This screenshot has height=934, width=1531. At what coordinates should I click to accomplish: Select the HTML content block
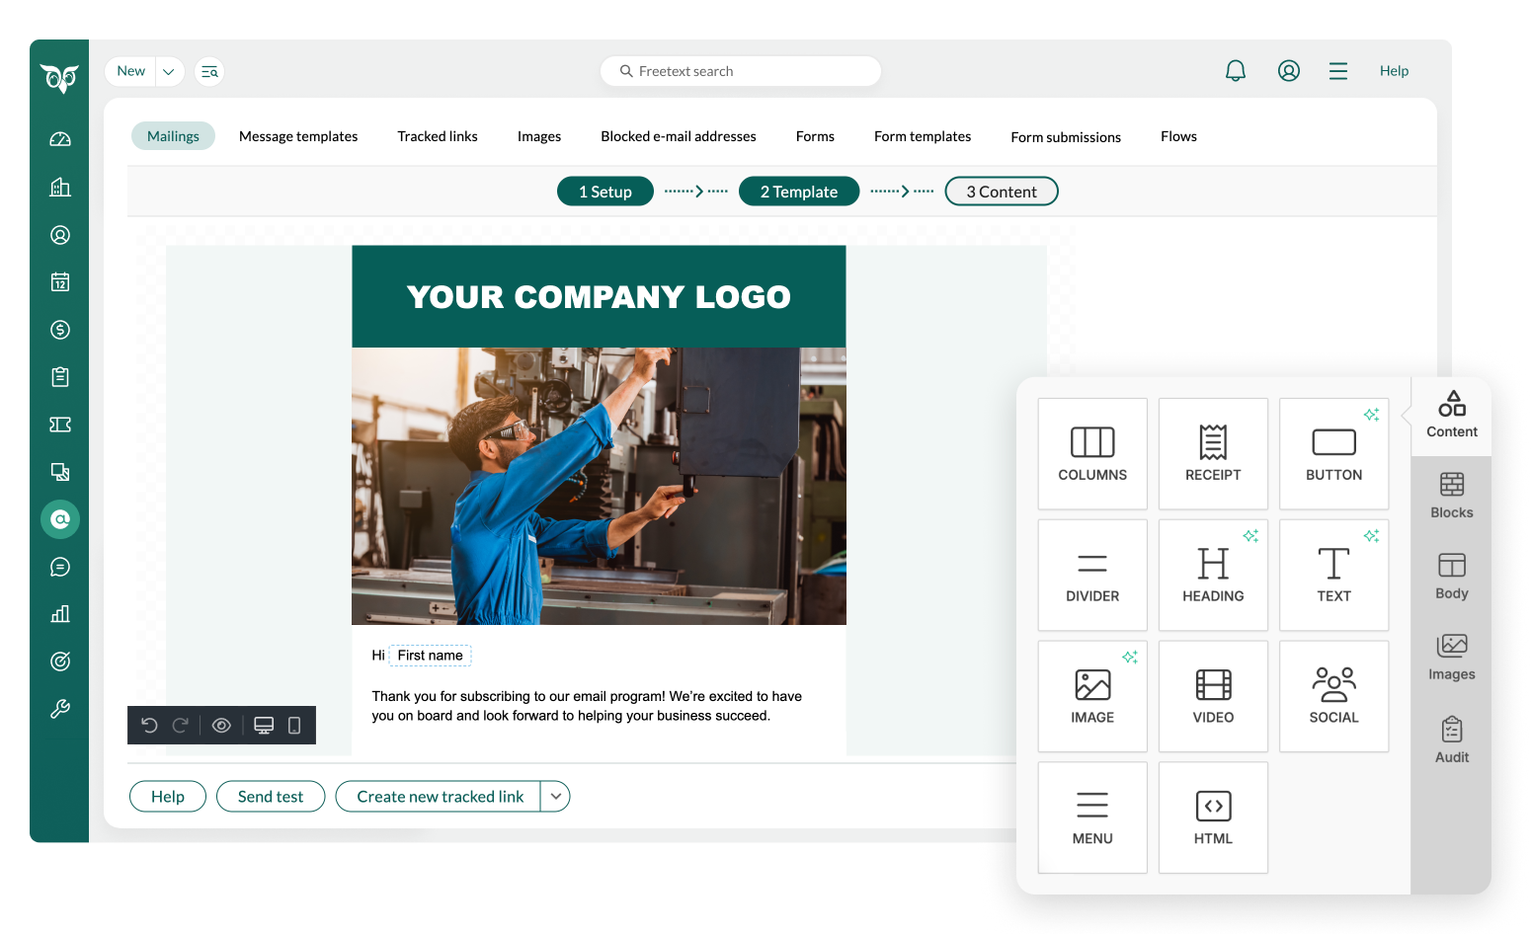(x=1213, y=817)
